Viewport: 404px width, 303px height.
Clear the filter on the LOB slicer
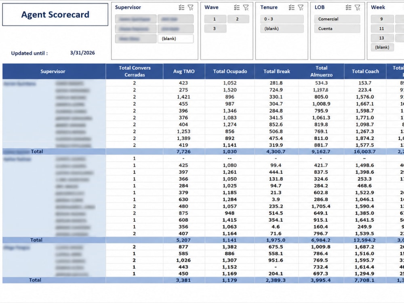[x=358, y=8]
